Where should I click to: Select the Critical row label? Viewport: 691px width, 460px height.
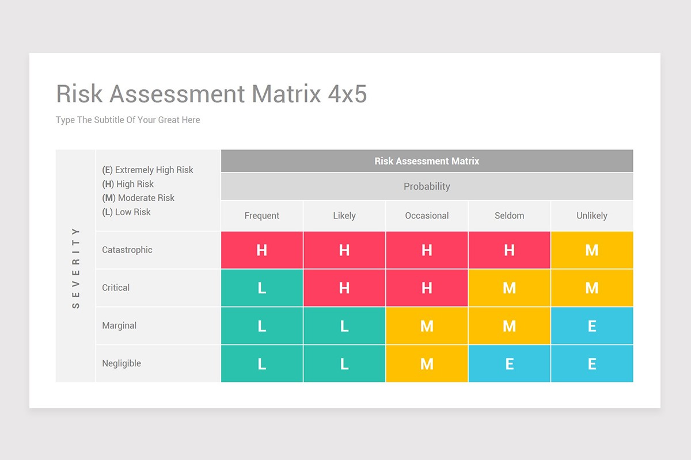coord(115,287)
